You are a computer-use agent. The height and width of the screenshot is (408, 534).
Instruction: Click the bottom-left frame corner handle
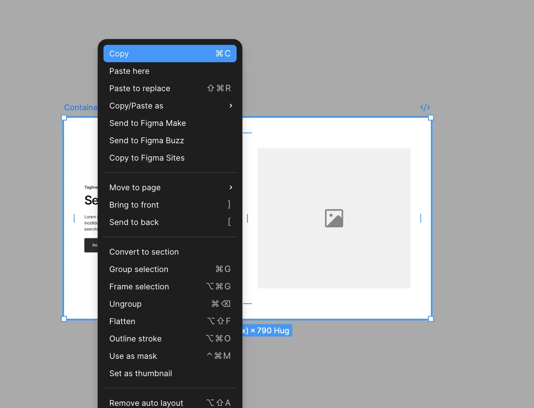pyautogui.click(x=64, y=319)
